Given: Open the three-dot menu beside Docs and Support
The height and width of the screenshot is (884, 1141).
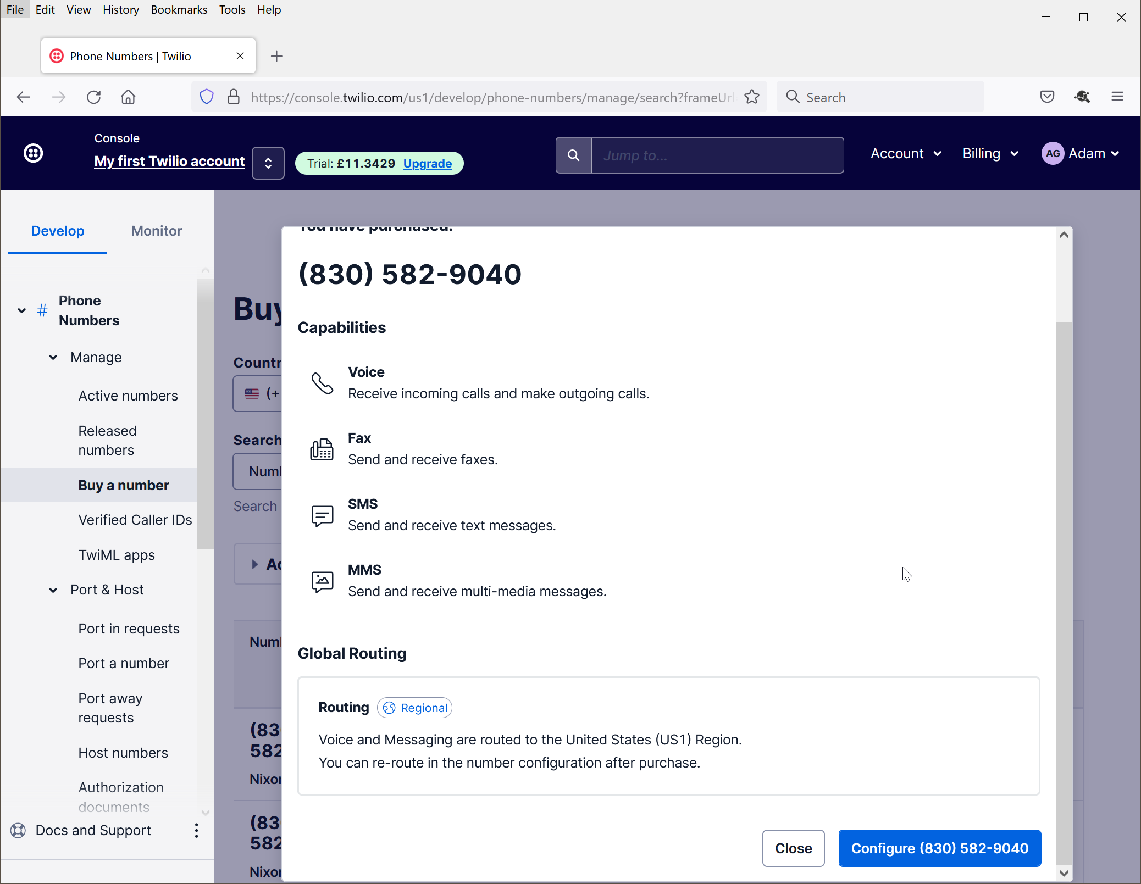Looking at the screenshot, I should tap(196, 830).
